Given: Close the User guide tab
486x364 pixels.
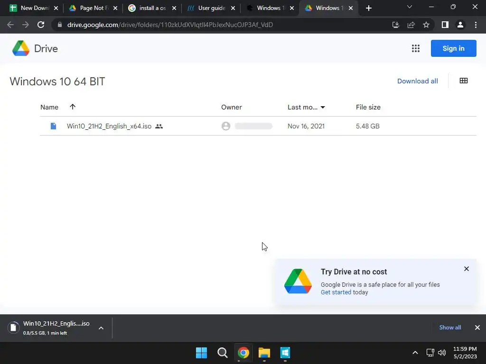Looking at the screenshot, I should click(x=233, y=9).
